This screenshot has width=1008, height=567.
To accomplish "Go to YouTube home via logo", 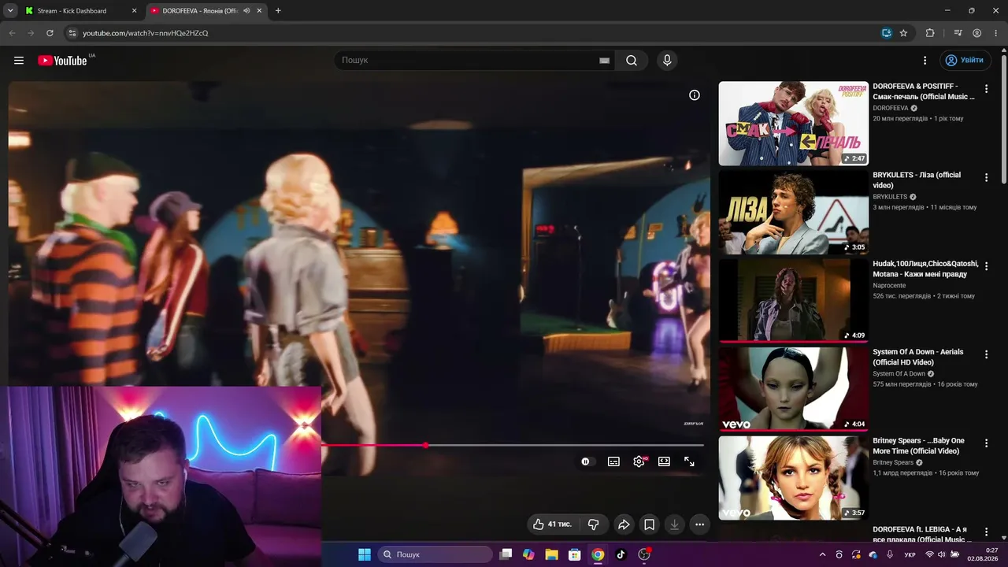I will [x=62, y=61].
